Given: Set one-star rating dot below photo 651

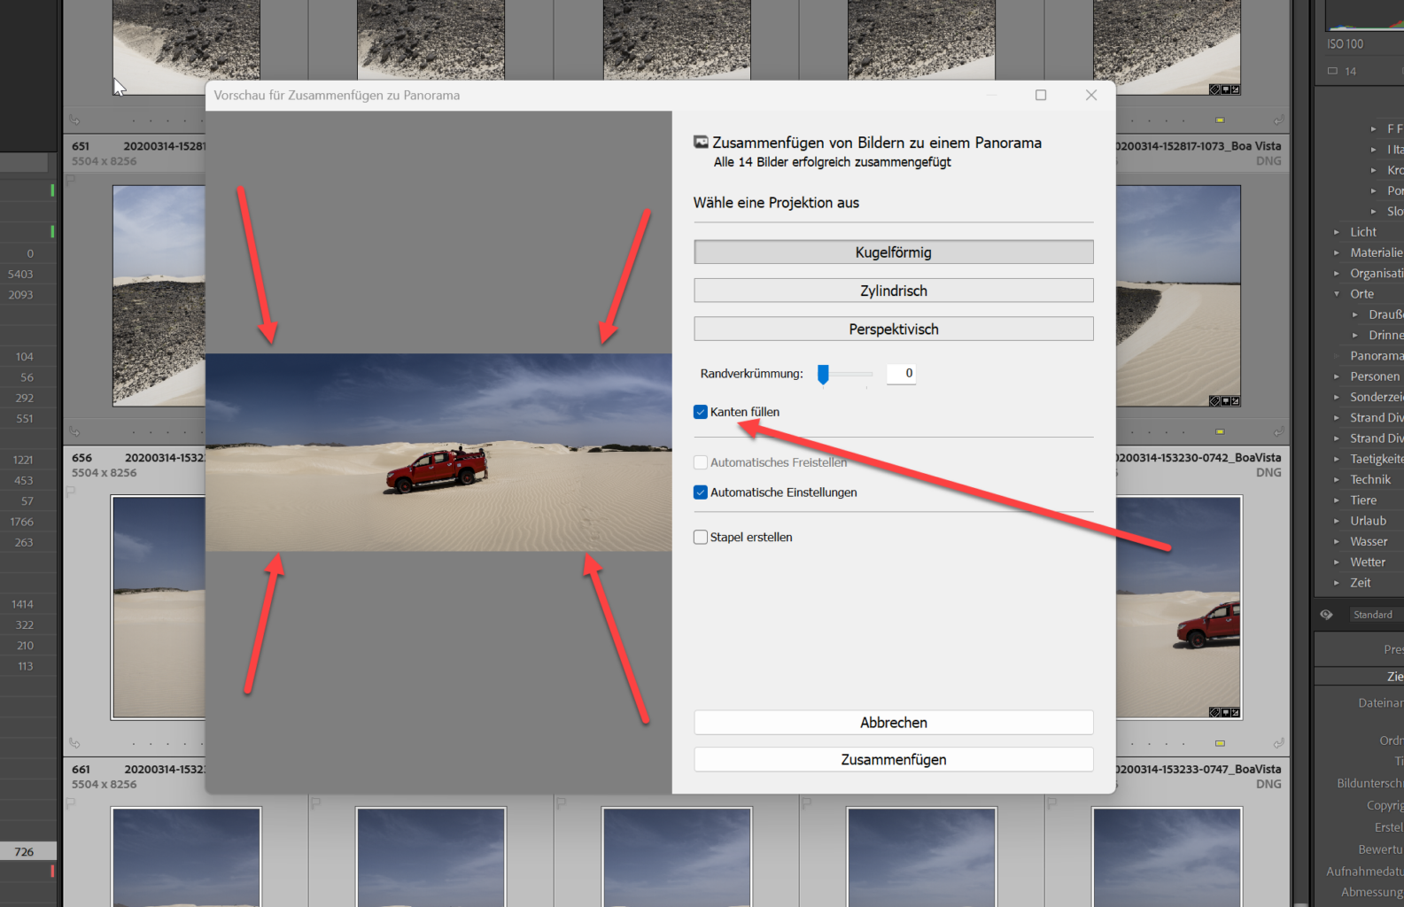Looking at the screenshot, I should pos(133,432).
